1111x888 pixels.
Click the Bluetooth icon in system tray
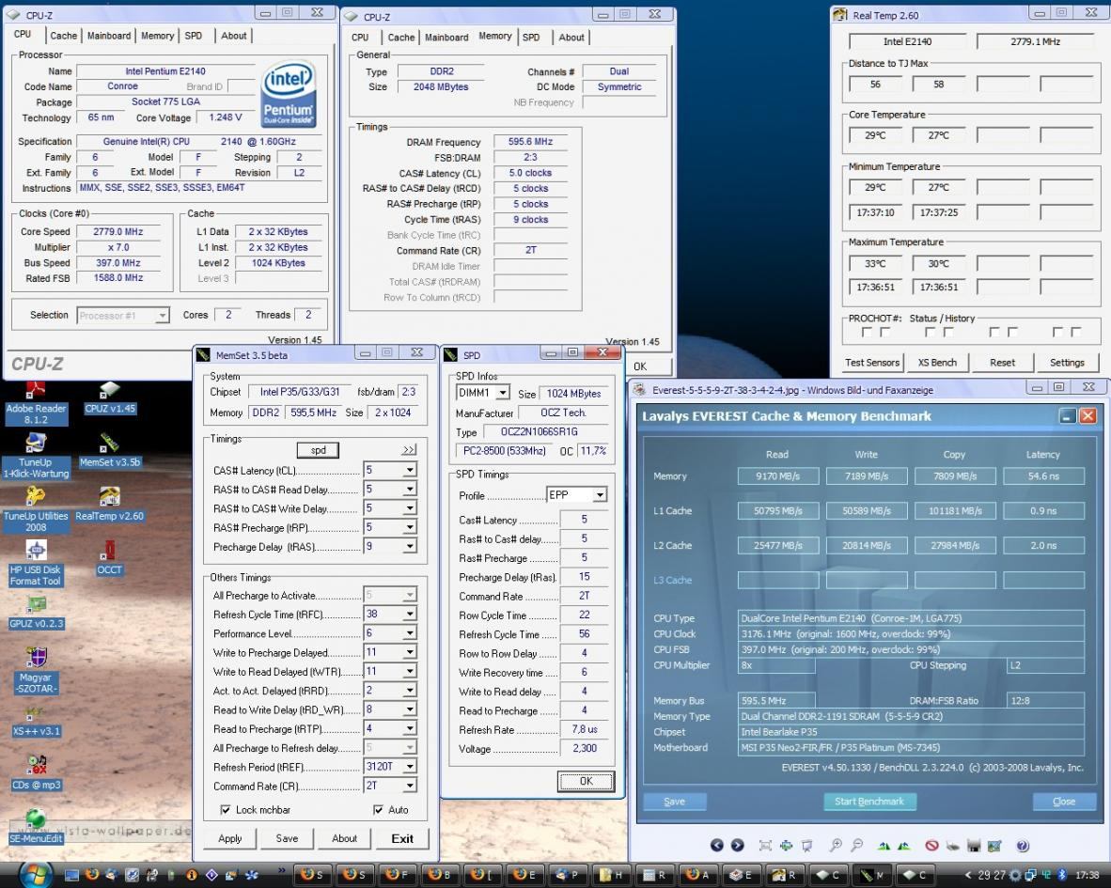point(1063,875)
